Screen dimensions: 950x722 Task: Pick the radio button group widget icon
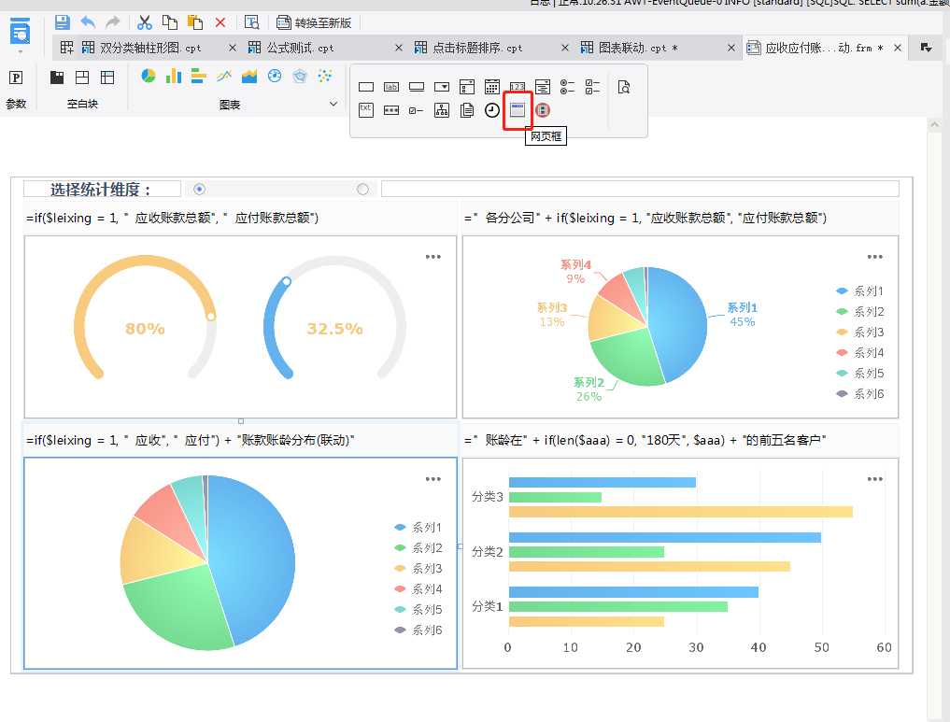click(567, 87)
